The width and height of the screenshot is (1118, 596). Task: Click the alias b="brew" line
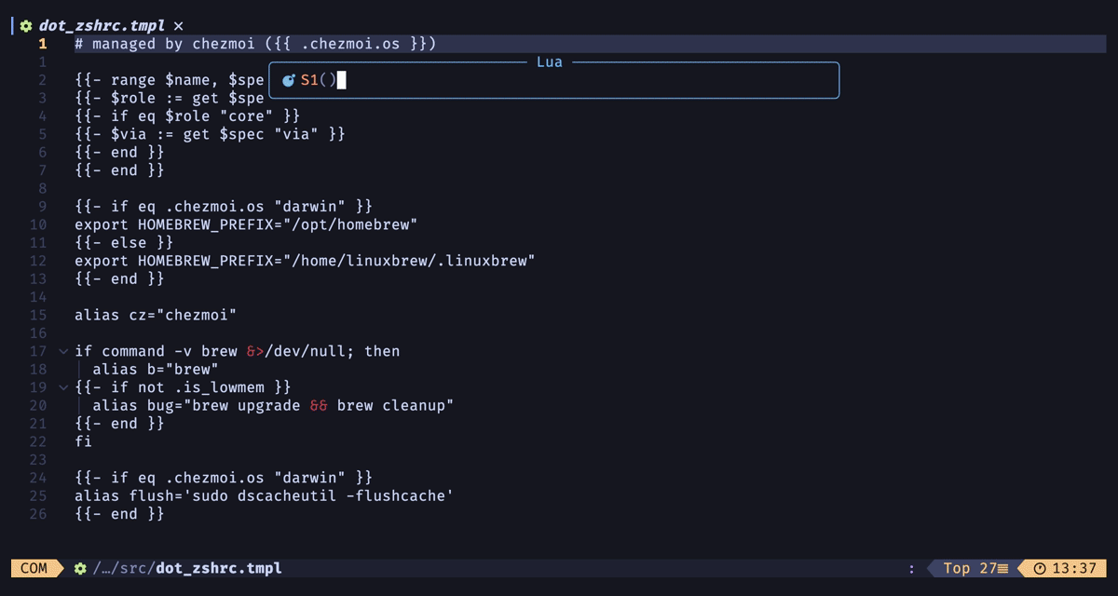click(156, 369)
